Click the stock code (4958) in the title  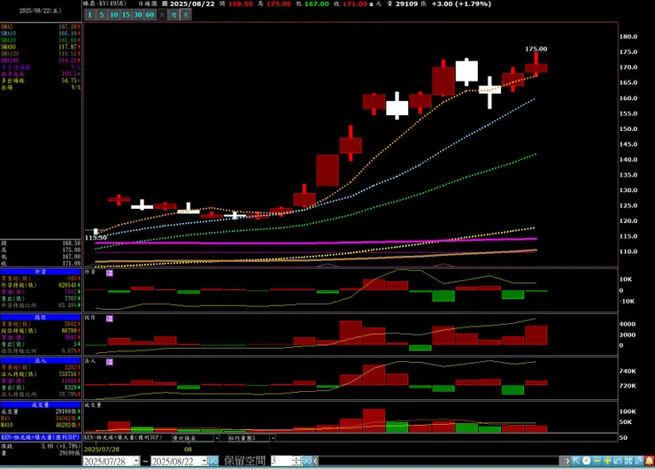pos(116,4)
